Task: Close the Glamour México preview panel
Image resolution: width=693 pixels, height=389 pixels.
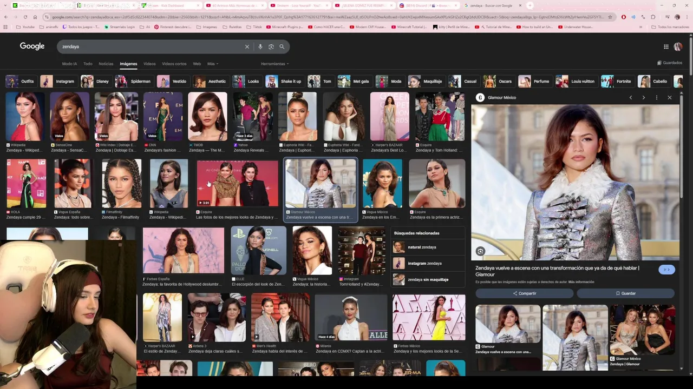Action: pyautogui.click(x=670, y=98)
